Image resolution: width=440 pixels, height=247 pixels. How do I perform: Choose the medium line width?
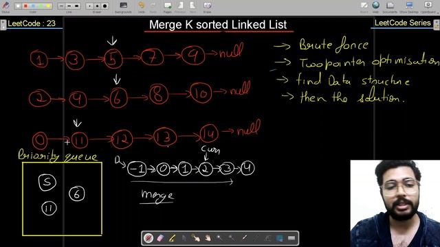pos(69,6)
